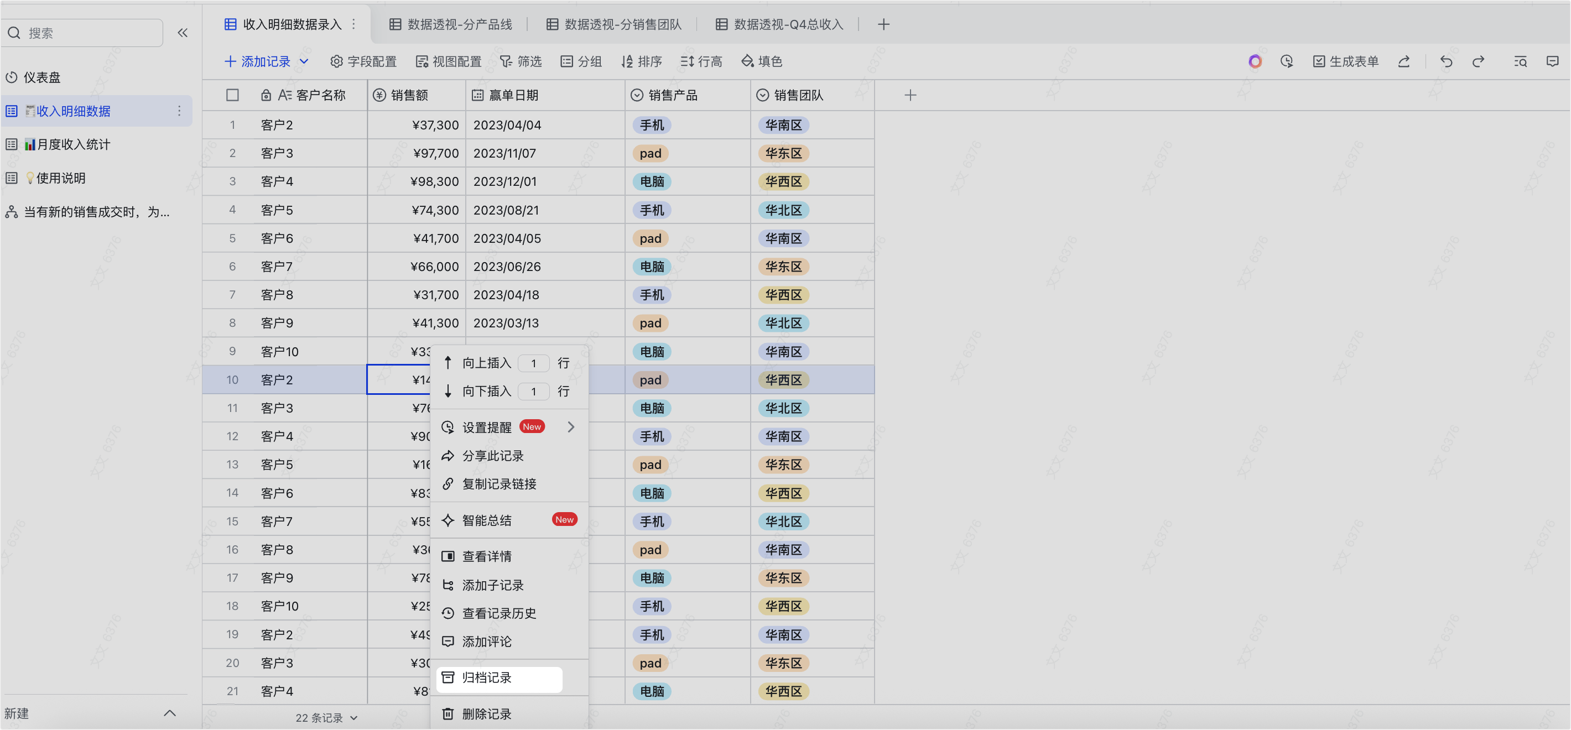Image resolution: width=1571 pixels, height=730 pixels.
Task: Select 查看详情 menu entry
Action: [509, 556]
